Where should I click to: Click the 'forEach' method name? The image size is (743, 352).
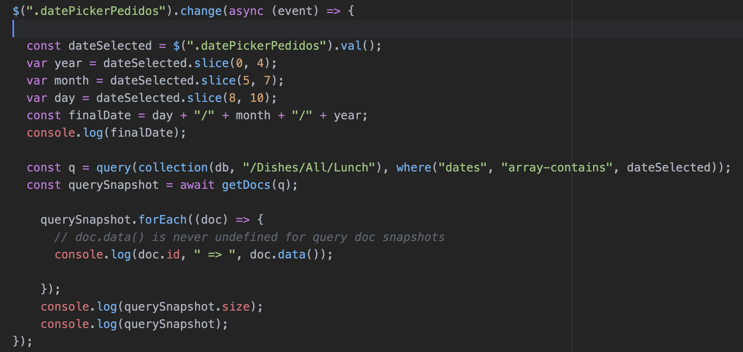(162, 219)
